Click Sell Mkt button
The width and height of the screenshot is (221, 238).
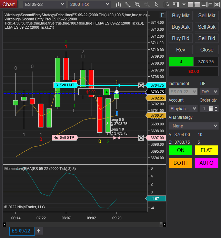click(207, 16)
